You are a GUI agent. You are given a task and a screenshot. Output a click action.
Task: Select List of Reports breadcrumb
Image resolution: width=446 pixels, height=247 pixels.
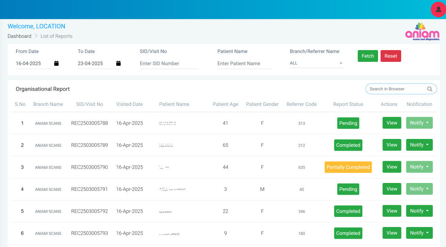point(56,36)
